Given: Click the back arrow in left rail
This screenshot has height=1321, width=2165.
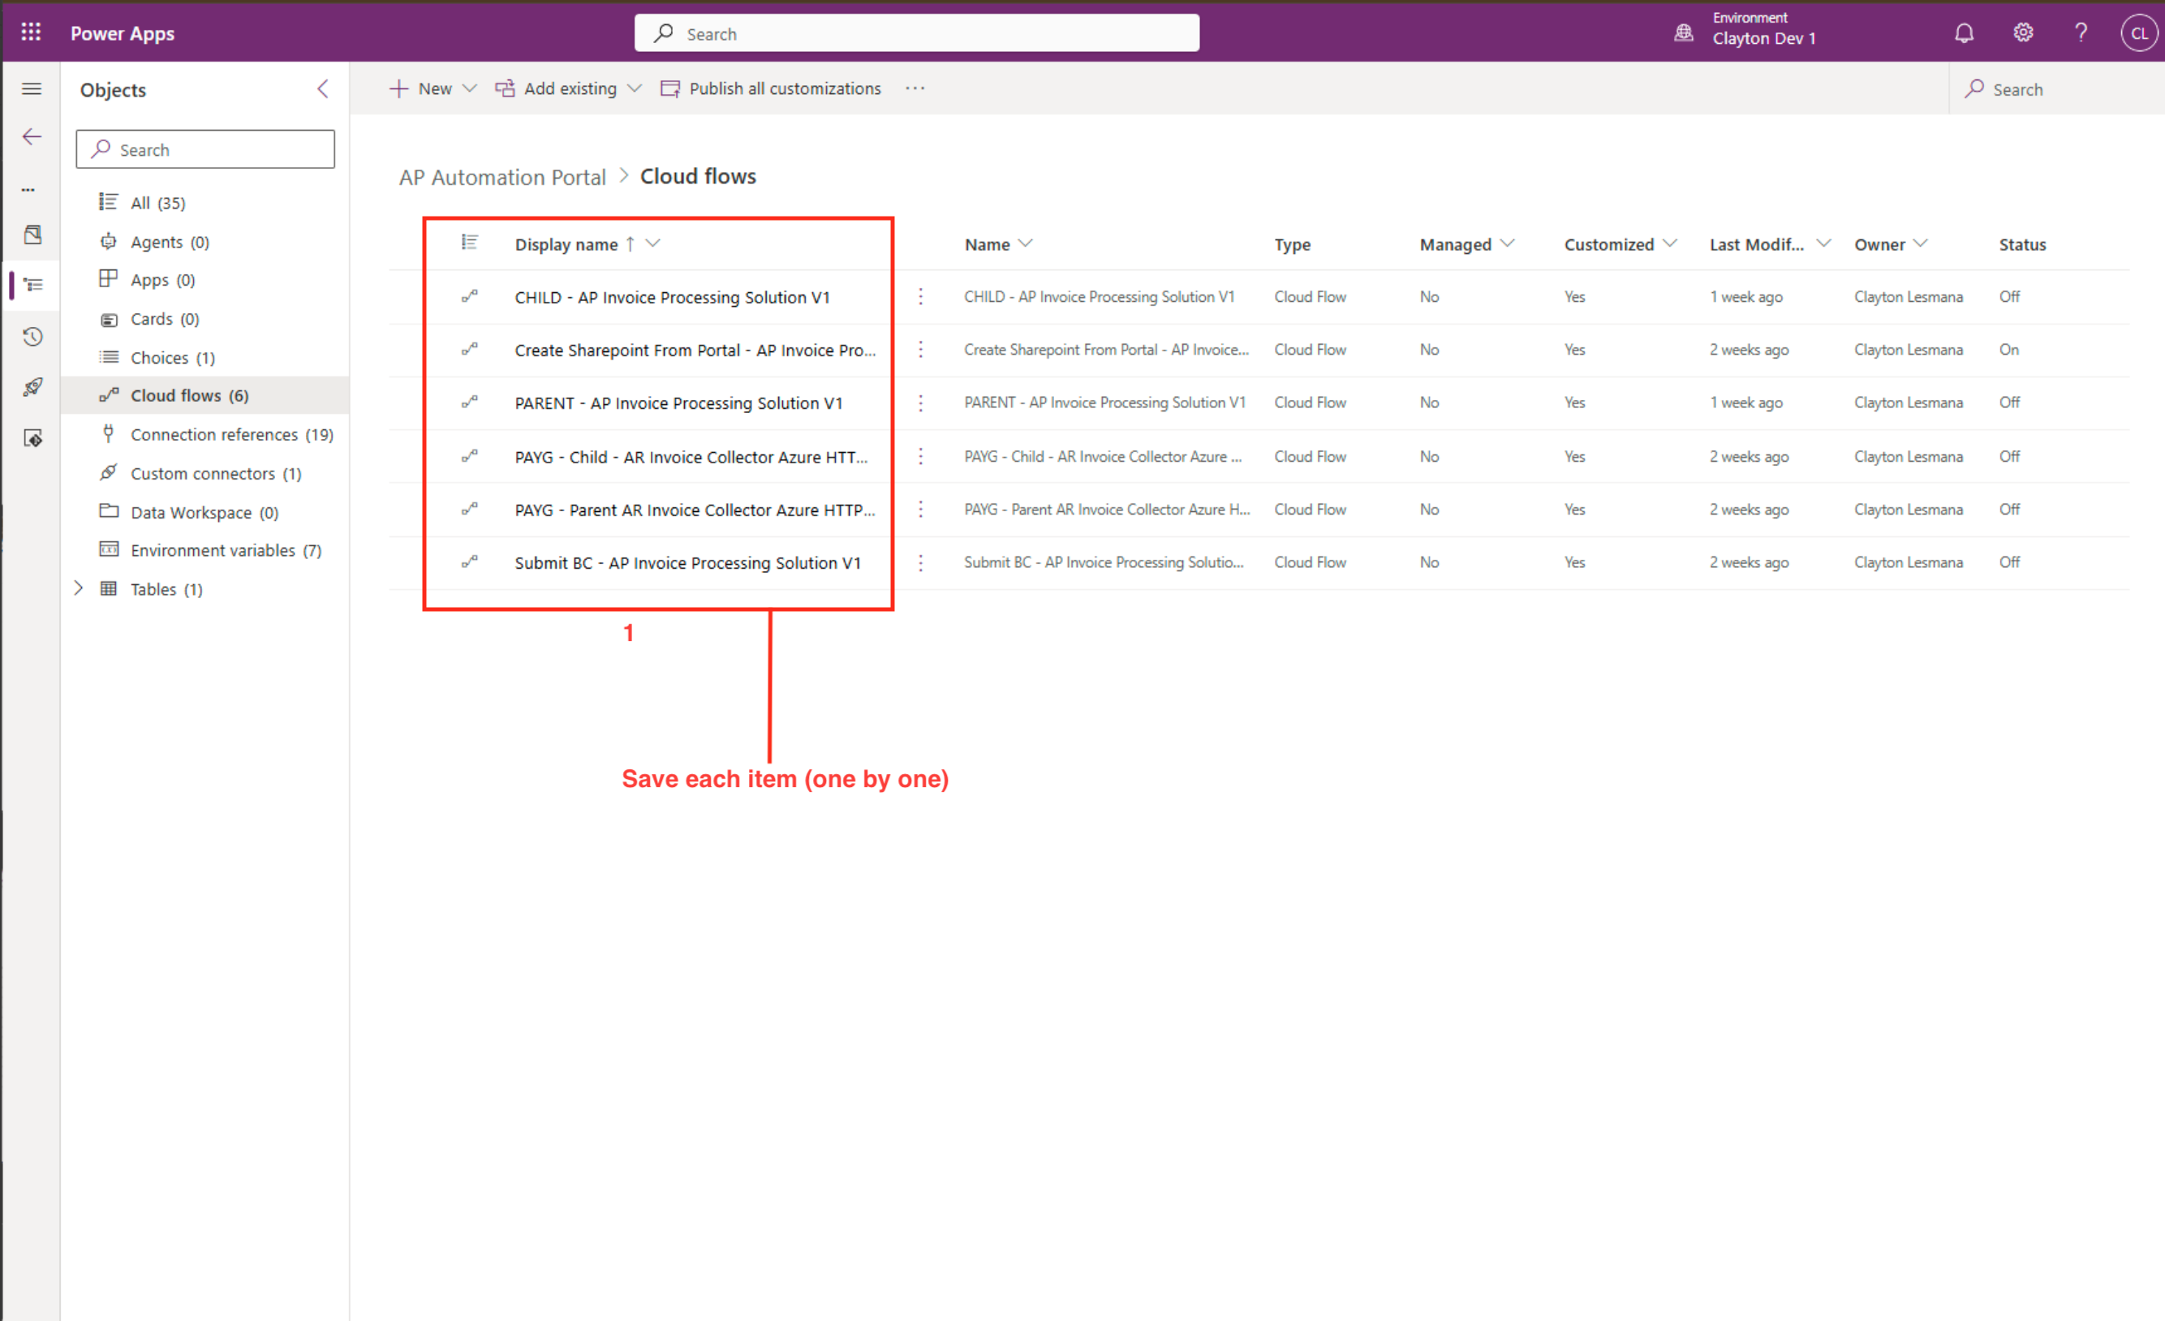Looking at the screenshot, I should point(32,137).
